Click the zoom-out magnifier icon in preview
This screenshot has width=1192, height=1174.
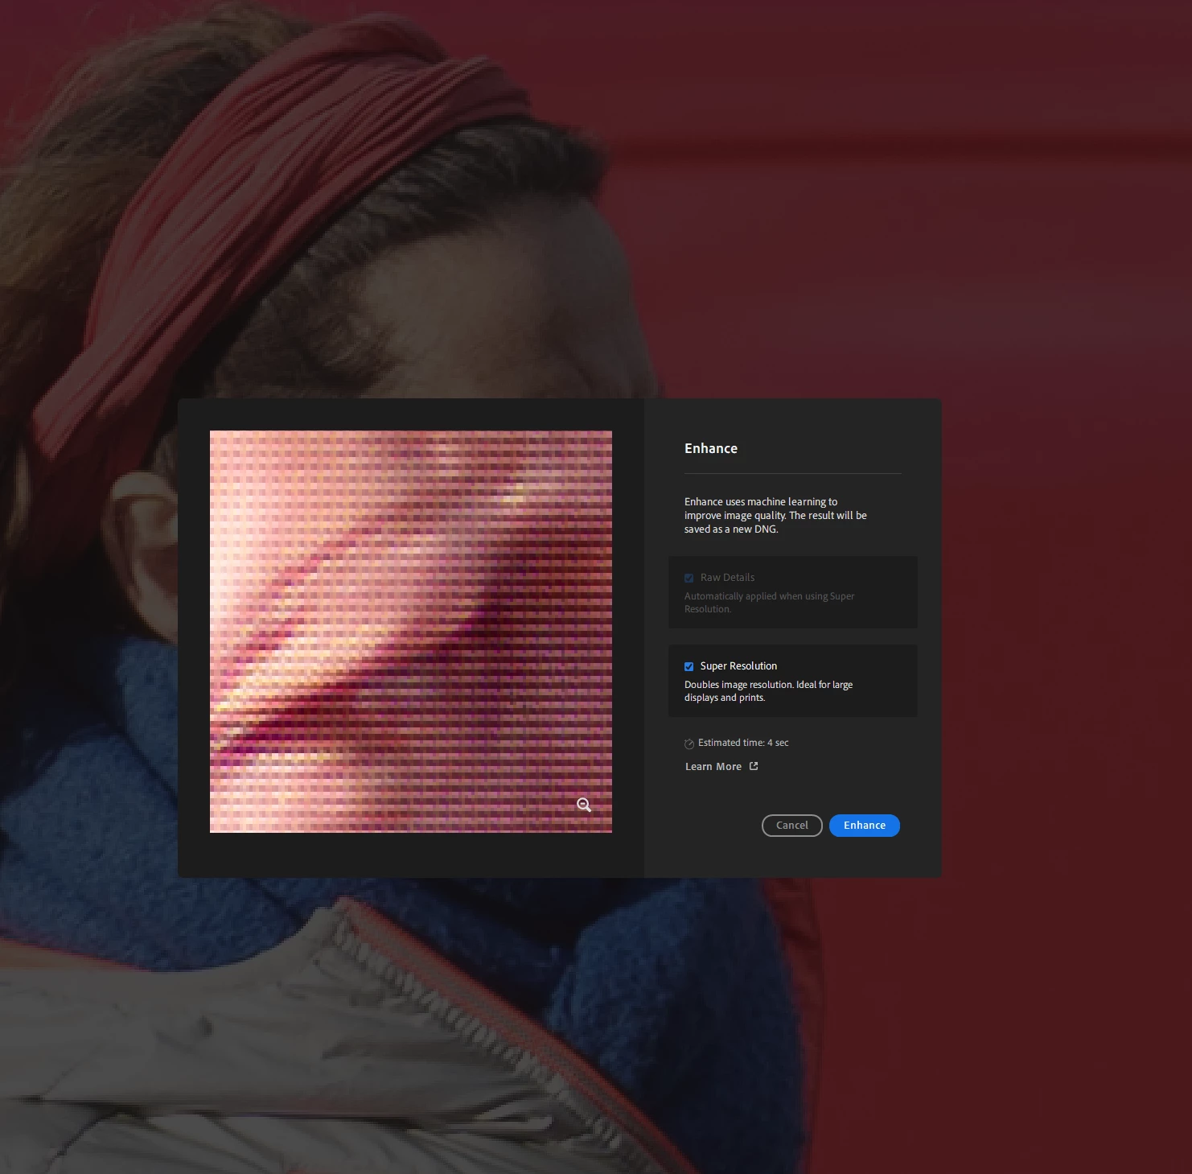pos(585,805)
